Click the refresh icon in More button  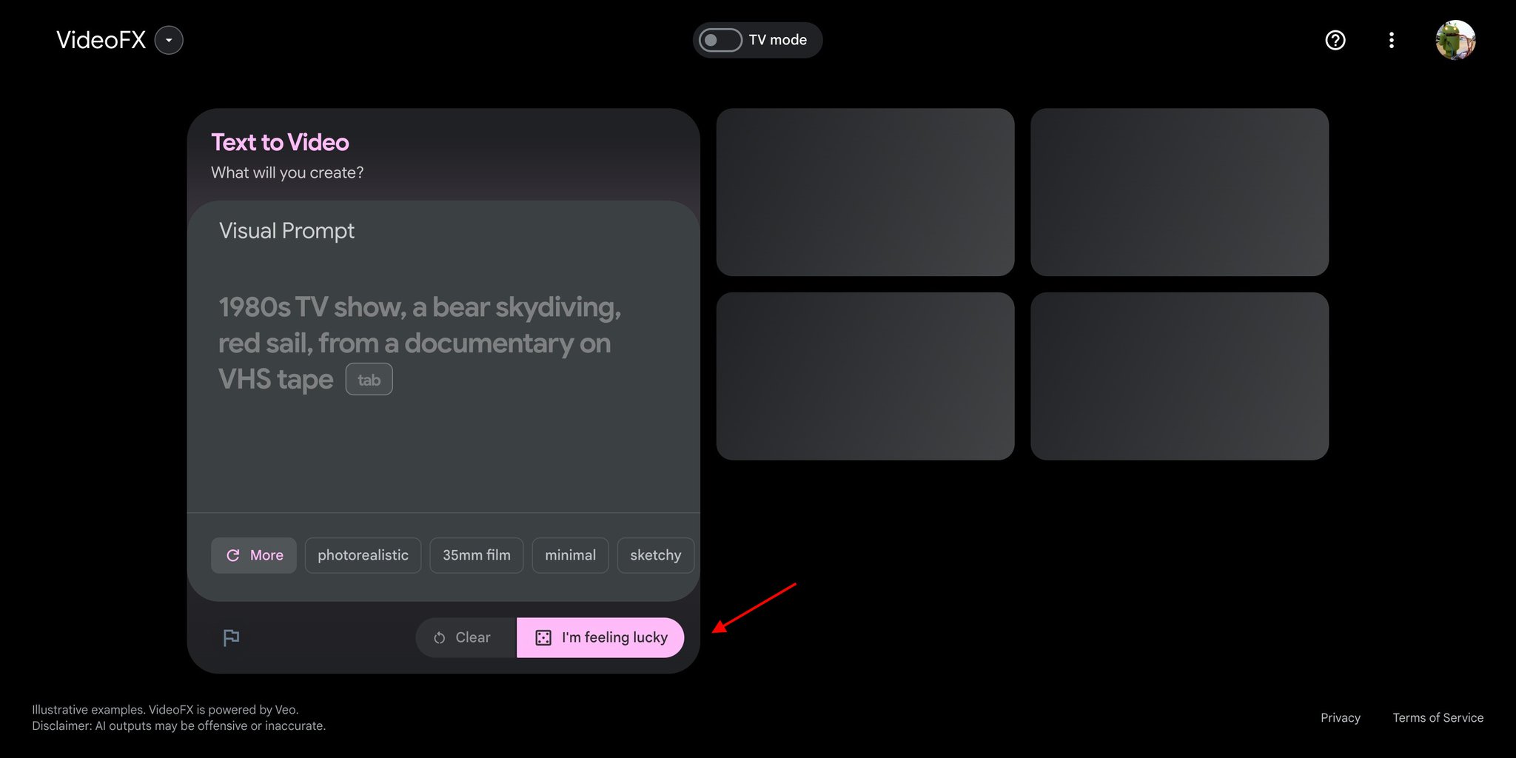coord(233,555)
